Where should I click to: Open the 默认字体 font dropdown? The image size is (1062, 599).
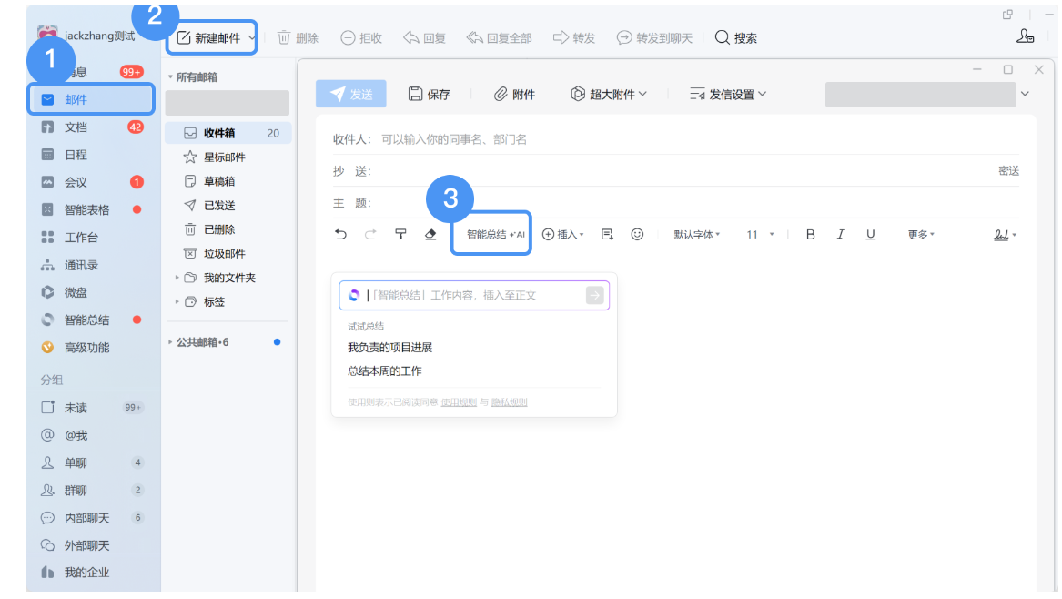696,234
